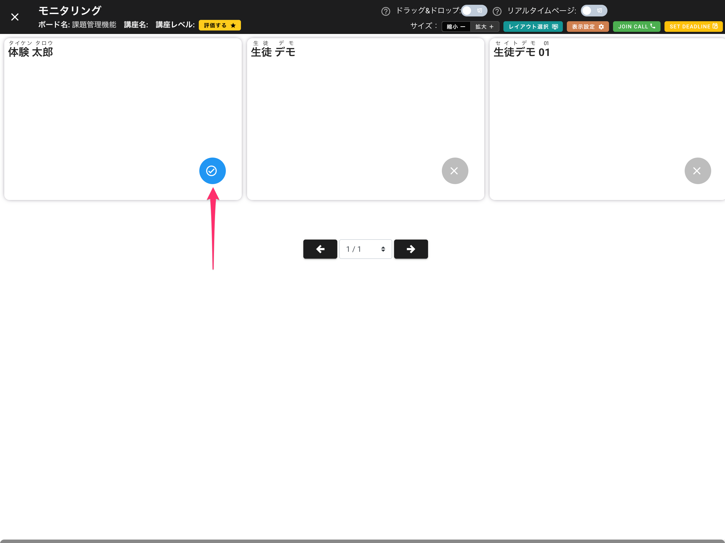Image resolution: width=725 pixels, height=543 pixels.
Task: Select the 体験 太郎 student name
Action: tap(31, 52)
